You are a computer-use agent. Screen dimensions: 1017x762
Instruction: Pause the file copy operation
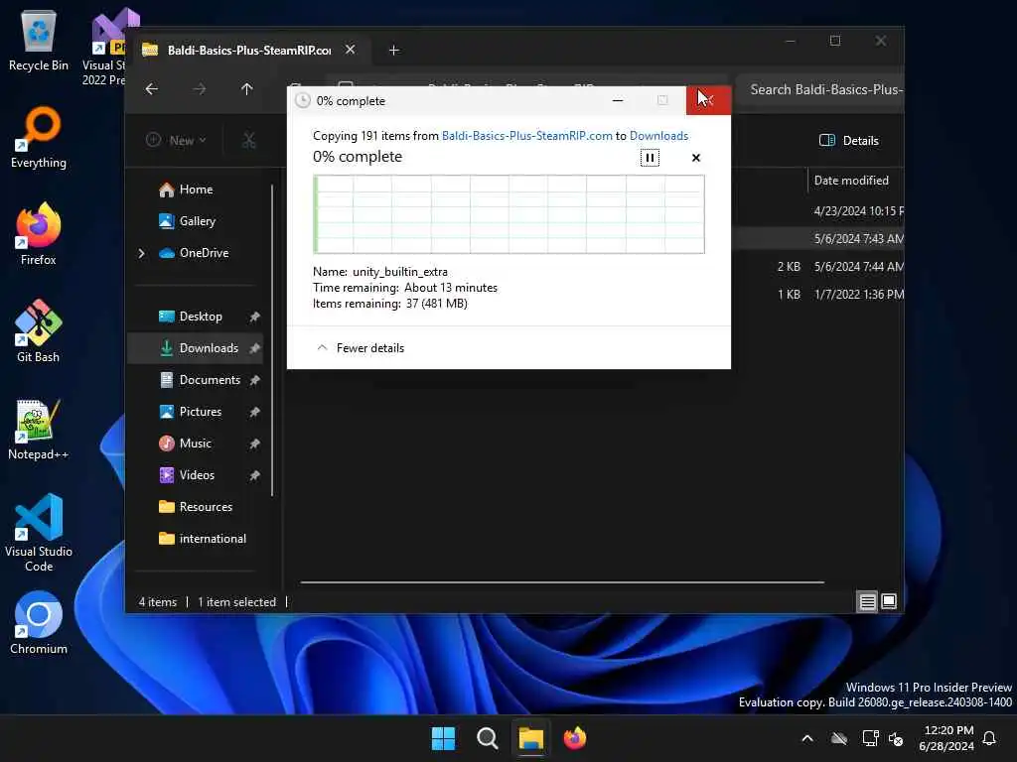click(x=650, y=158)
